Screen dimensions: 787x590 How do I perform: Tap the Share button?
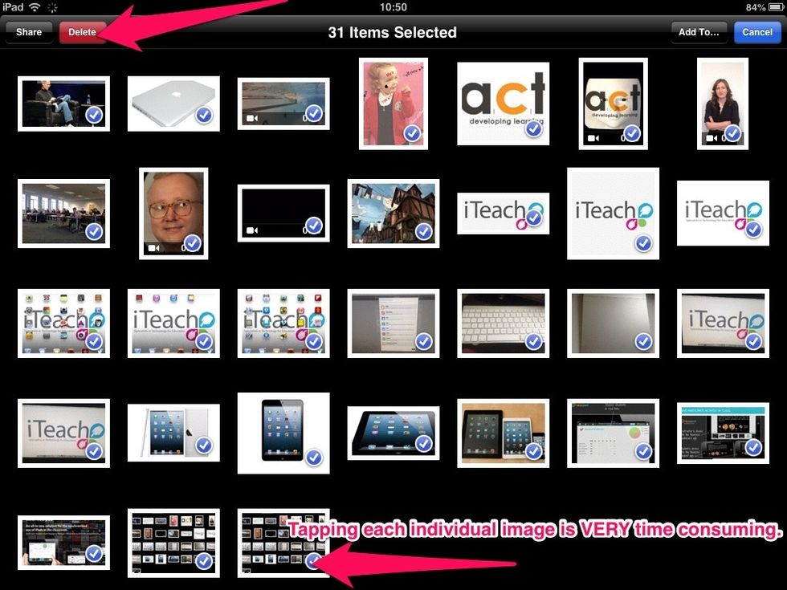tap(28, 32)
